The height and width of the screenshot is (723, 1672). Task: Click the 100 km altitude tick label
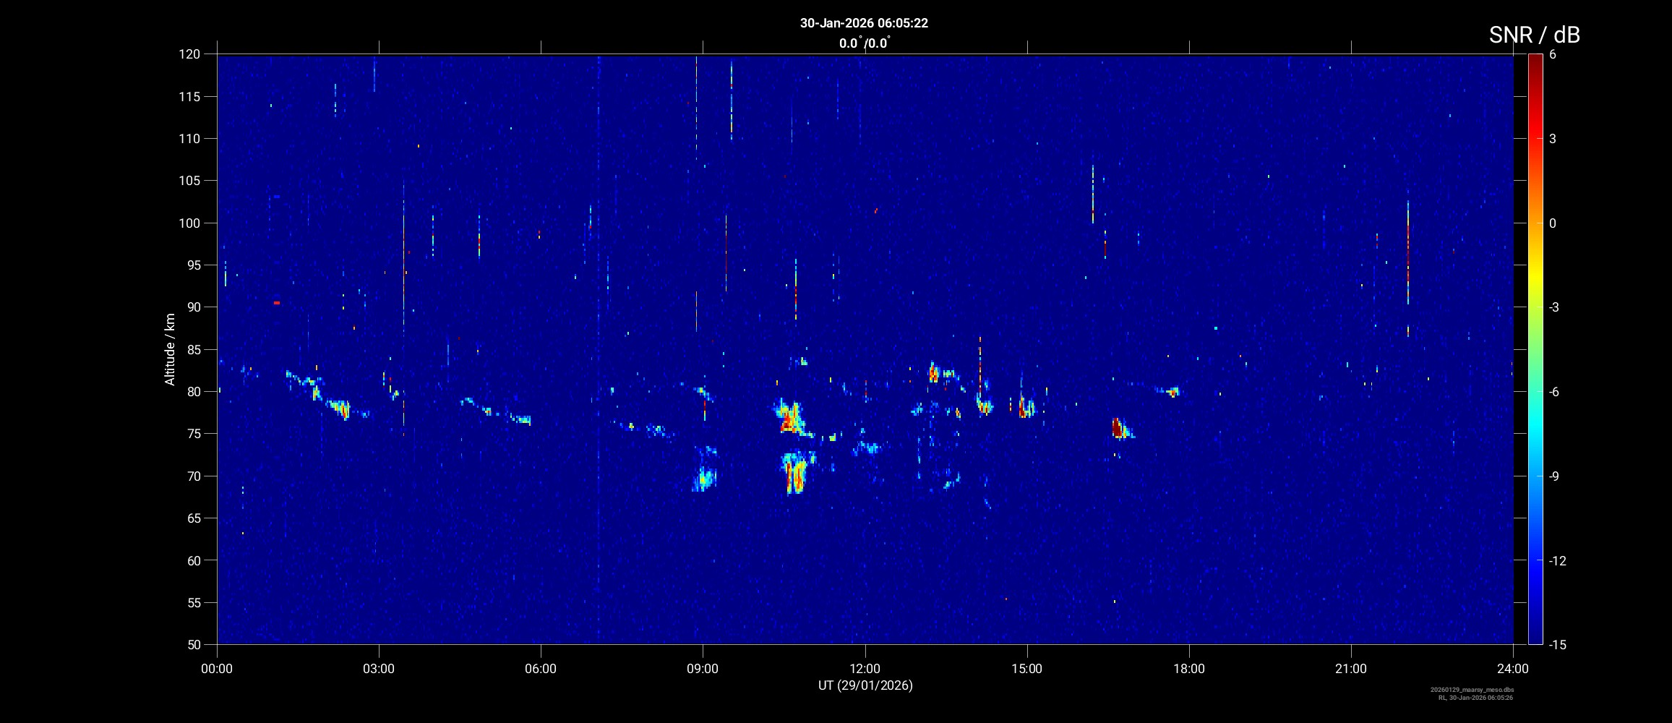[x=189, y=223]
